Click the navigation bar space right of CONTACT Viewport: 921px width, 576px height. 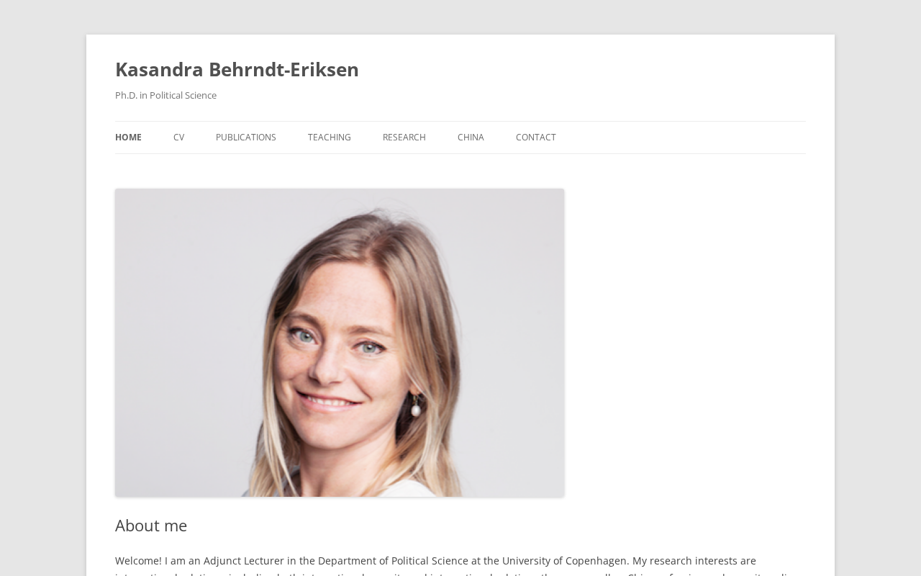point(681,138)
